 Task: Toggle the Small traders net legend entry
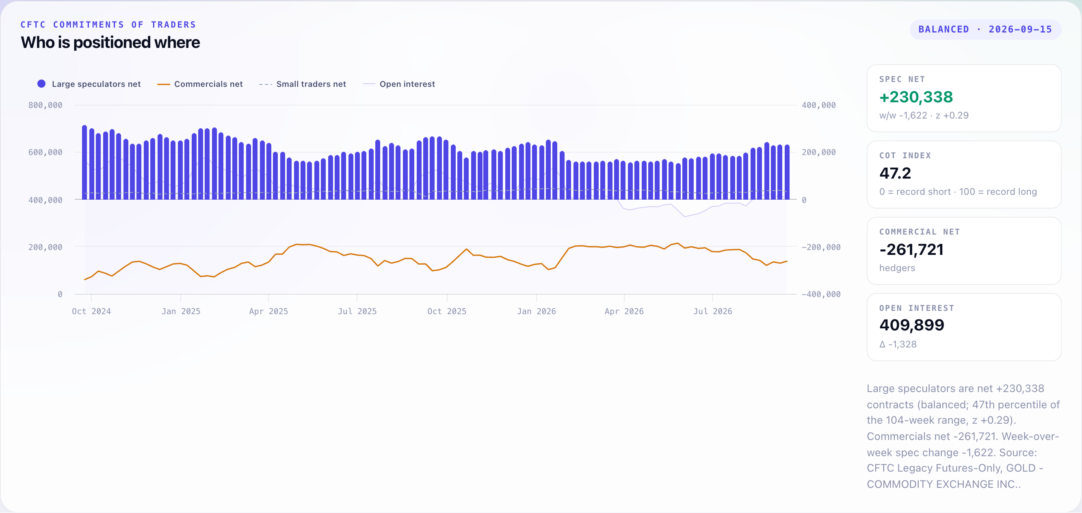click(x=303, y=84)
